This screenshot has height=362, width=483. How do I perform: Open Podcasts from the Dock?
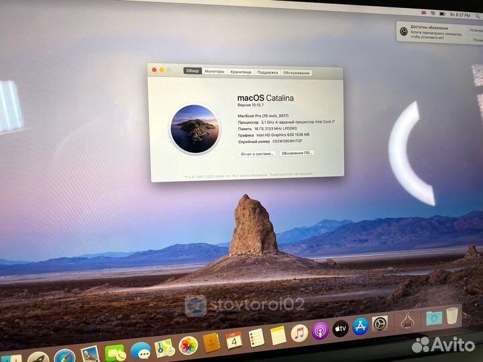click(x=321, y=331)
